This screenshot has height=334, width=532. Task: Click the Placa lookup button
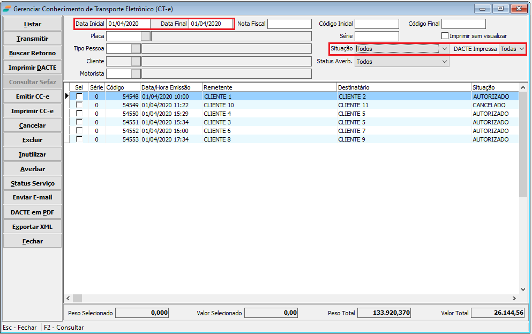point(145,36)
